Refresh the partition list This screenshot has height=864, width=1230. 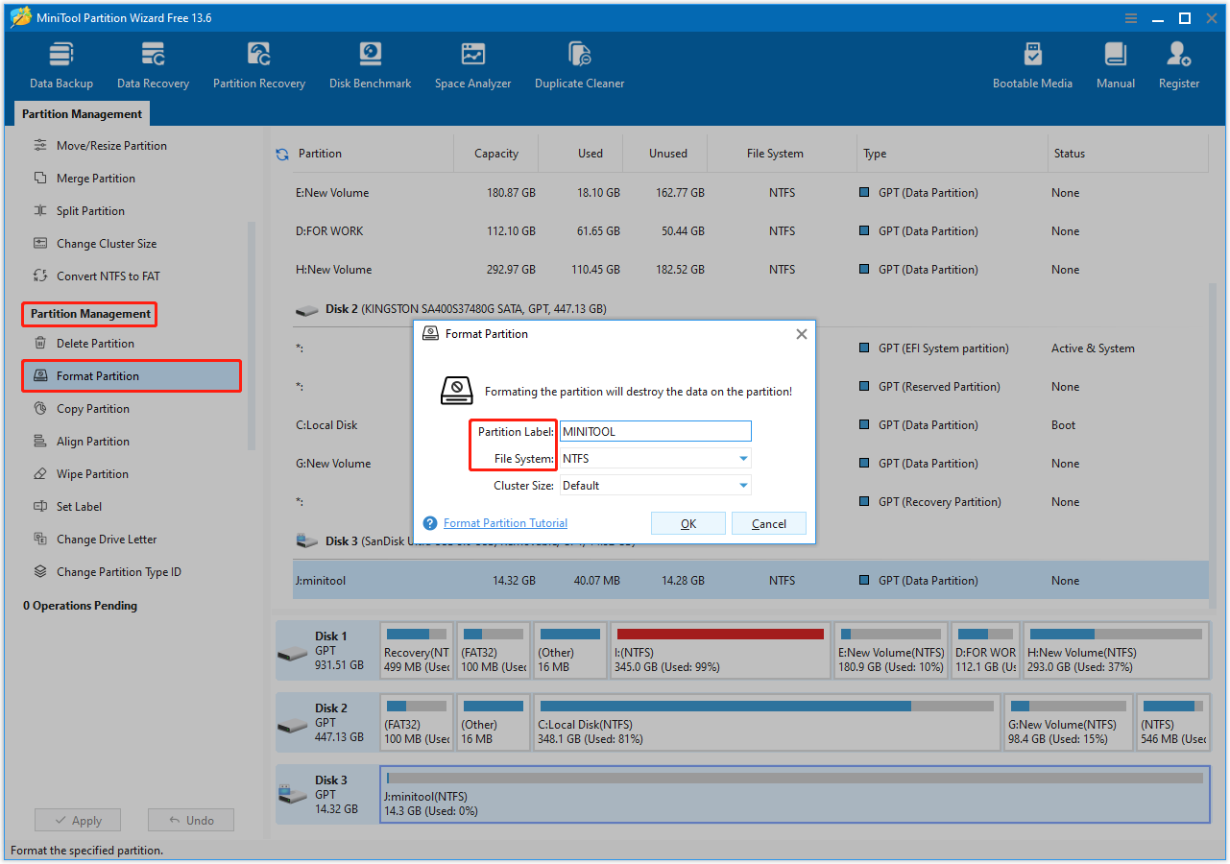(280, 153)
